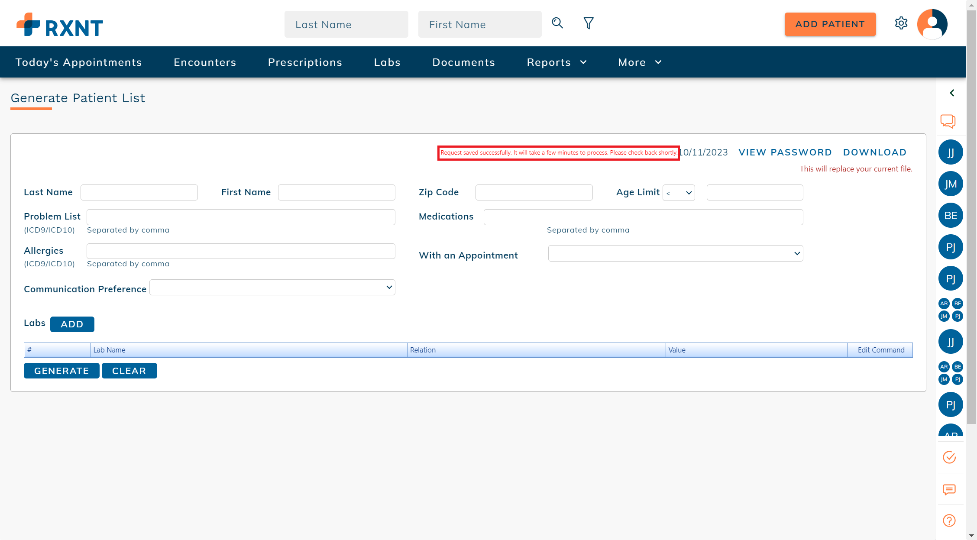
Task: Open the Age Limit comparison dropdown
Action: pyautogui.click(x=678, y=192)
